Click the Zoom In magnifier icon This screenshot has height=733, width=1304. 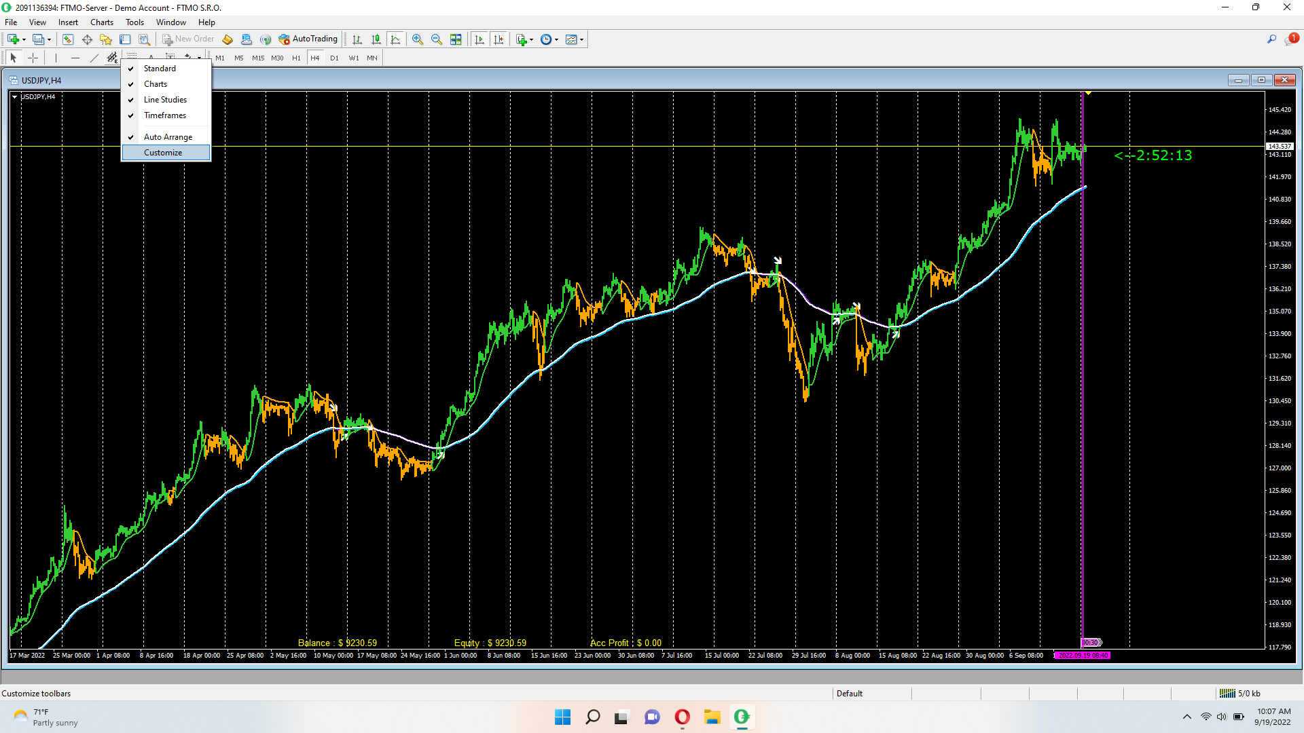tap(418, 39)
